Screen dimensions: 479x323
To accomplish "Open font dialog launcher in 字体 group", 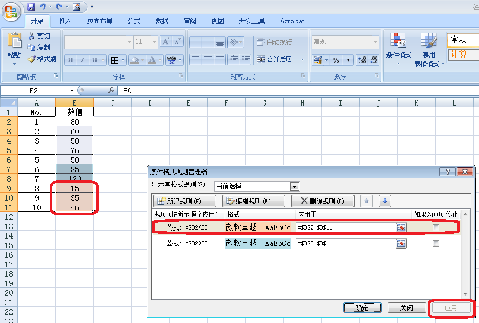I will click(x=181, y=75).
